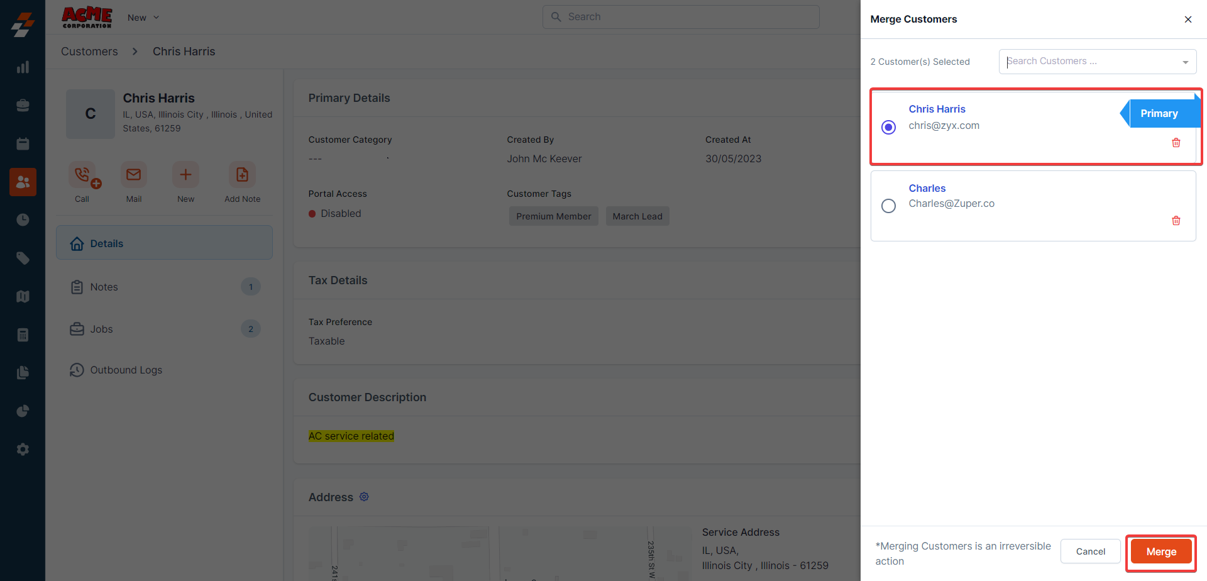This screenshot has height=581, width=1207.
Task: Delete Chris Harris from merge list
Action: (x=1176, y=143)
